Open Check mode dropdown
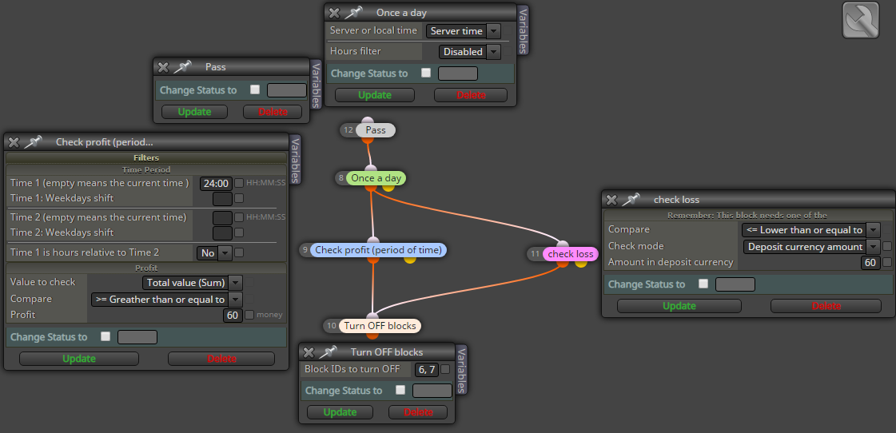The height and width of the screenshot is (433, 896). point(811,247)
